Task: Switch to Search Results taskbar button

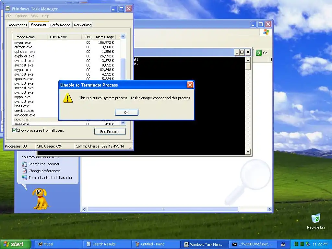Action: (x=107, y=244)
